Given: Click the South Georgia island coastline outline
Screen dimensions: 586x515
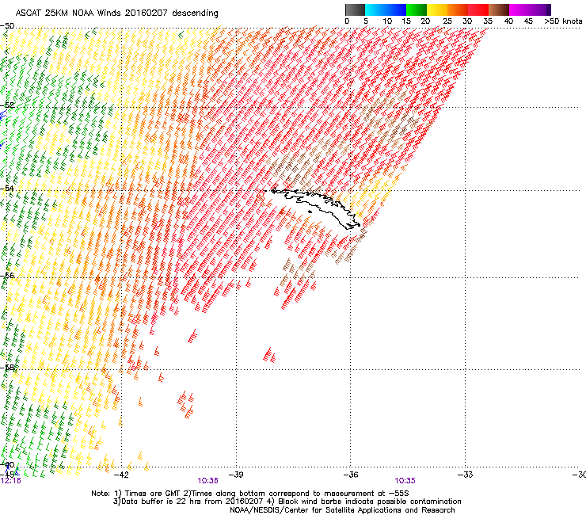Looking at the screenshot, I should 316,208.
